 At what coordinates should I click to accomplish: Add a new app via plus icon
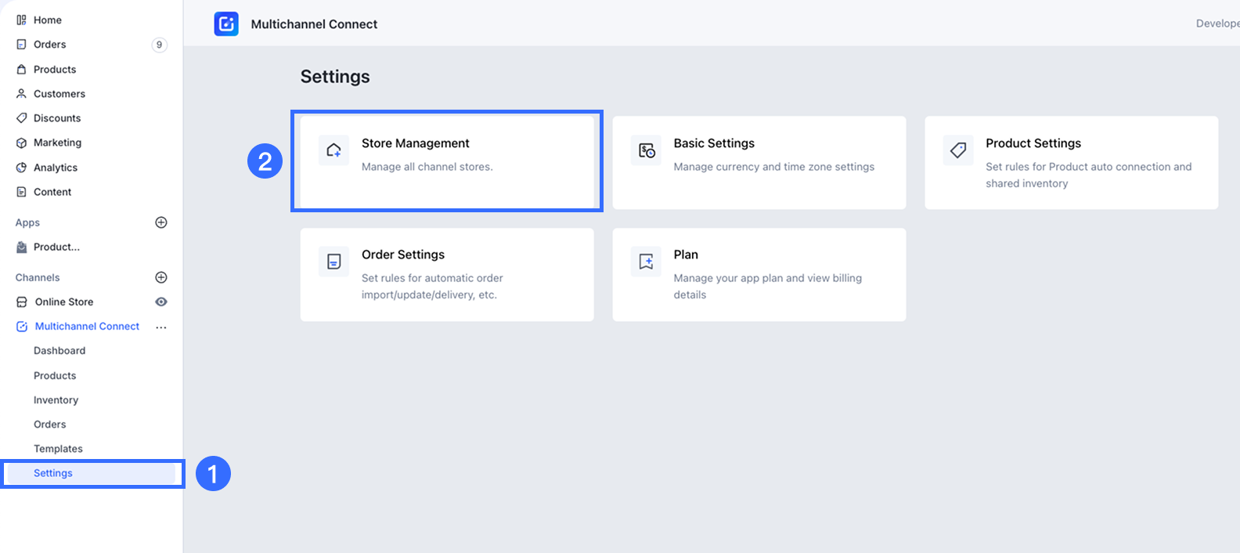tap(161, 222)
